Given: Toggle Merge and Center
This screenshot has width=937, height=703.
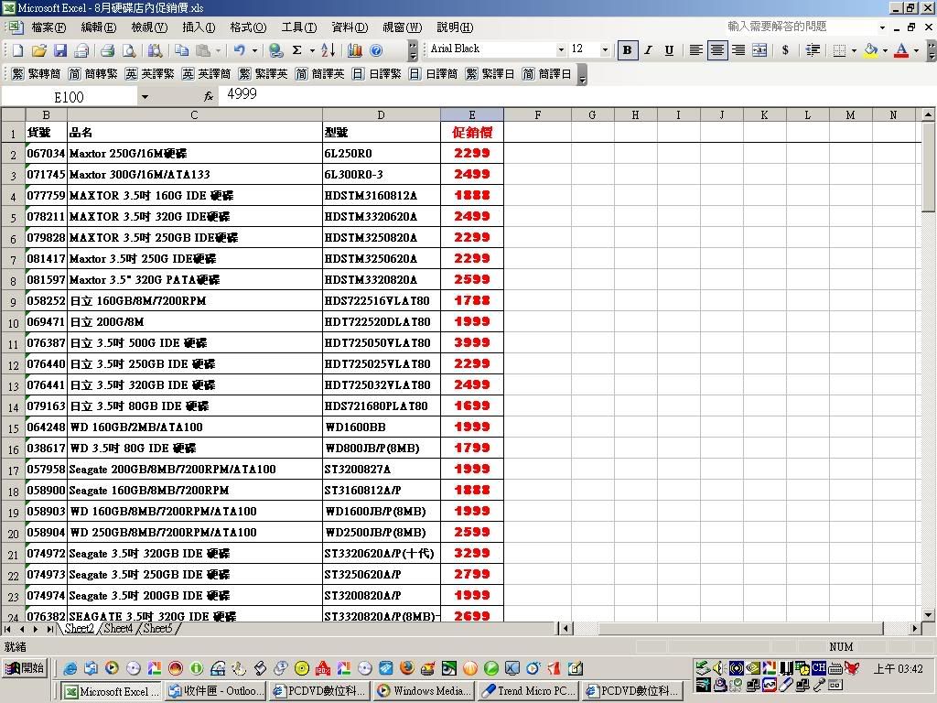Looking at the screenshot, I should pos(759,50).
